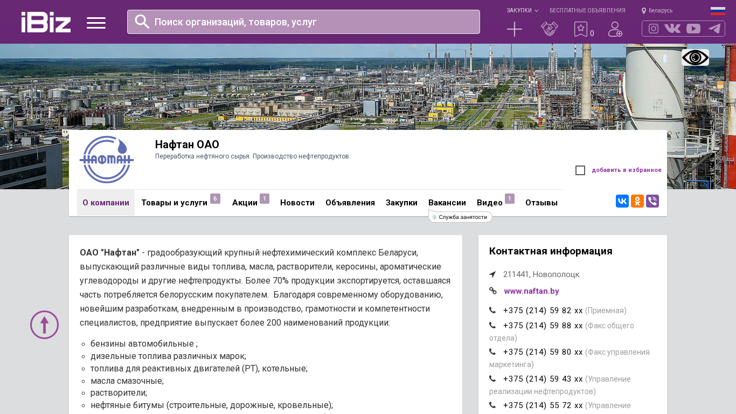The height and width of the screenshot is (414, 736).
Task: Open the hamburger menu icon
Action: point(96,23)
